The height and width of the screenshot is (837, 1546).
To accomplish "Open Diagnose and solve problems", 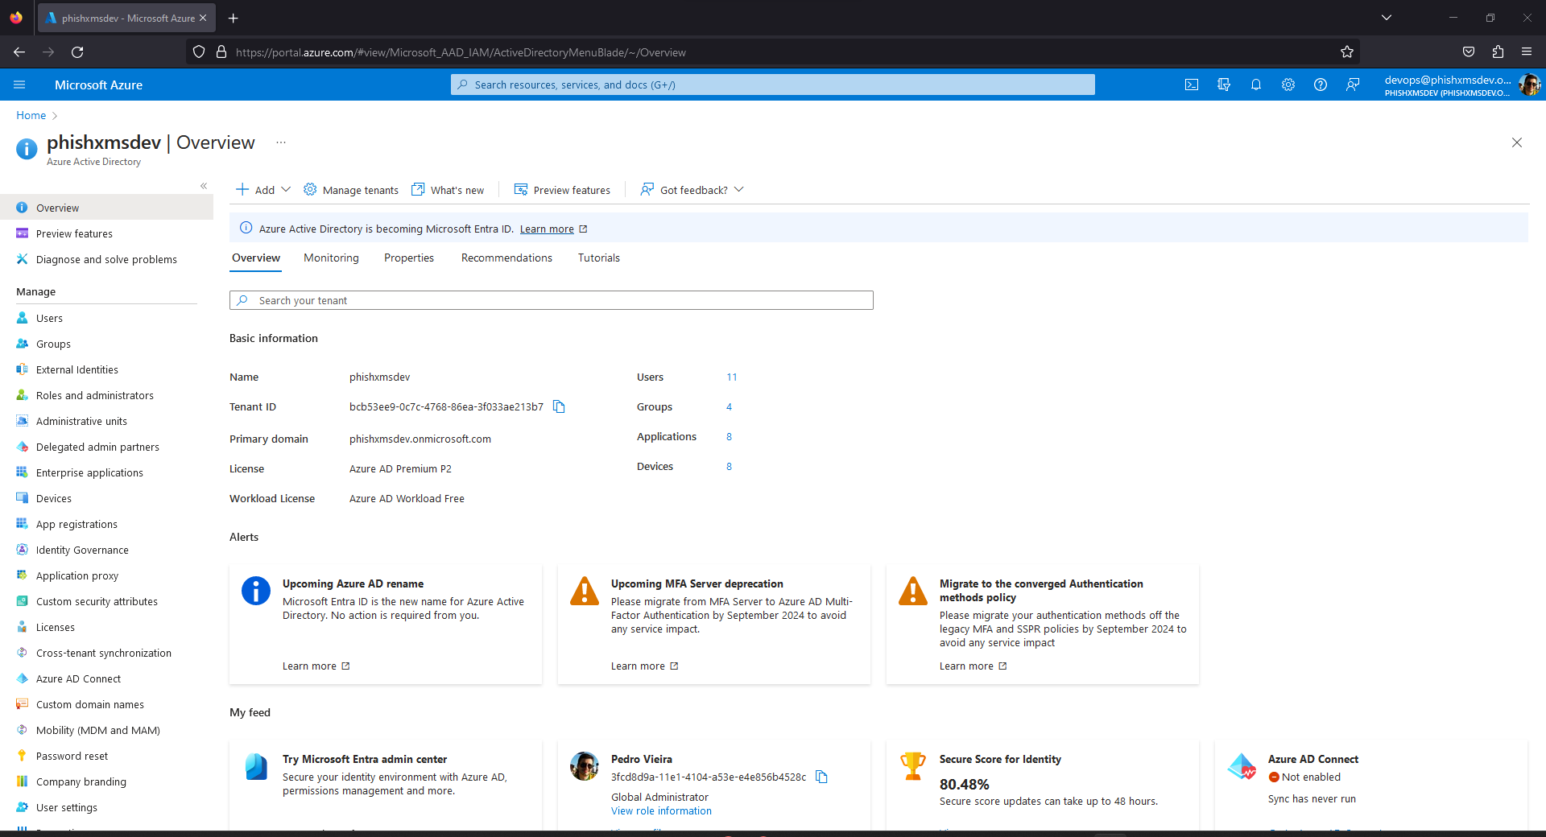I will click(106, 259).
